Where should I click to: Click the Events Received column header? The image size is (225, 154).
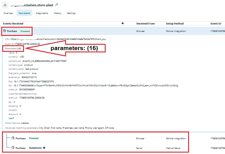[x=13, y=24]
